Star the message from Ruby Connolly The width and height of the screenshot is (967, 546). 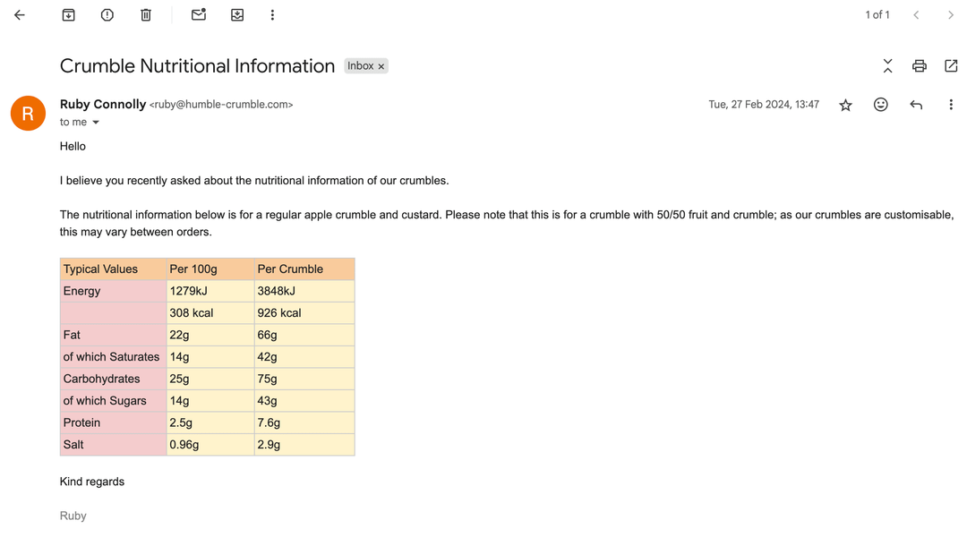click(845, 106)
